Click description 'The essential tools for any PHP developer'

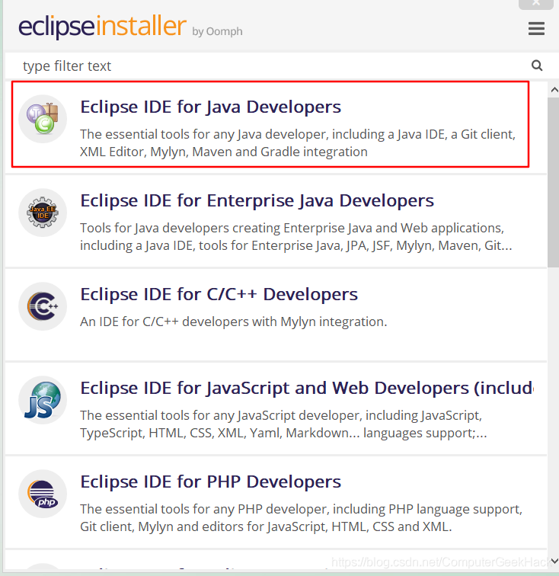(x=301, y=517)
